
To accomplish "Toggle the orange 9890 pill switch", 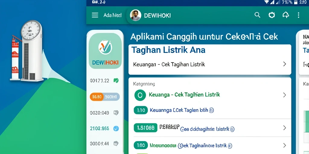I will coord(105,97).
